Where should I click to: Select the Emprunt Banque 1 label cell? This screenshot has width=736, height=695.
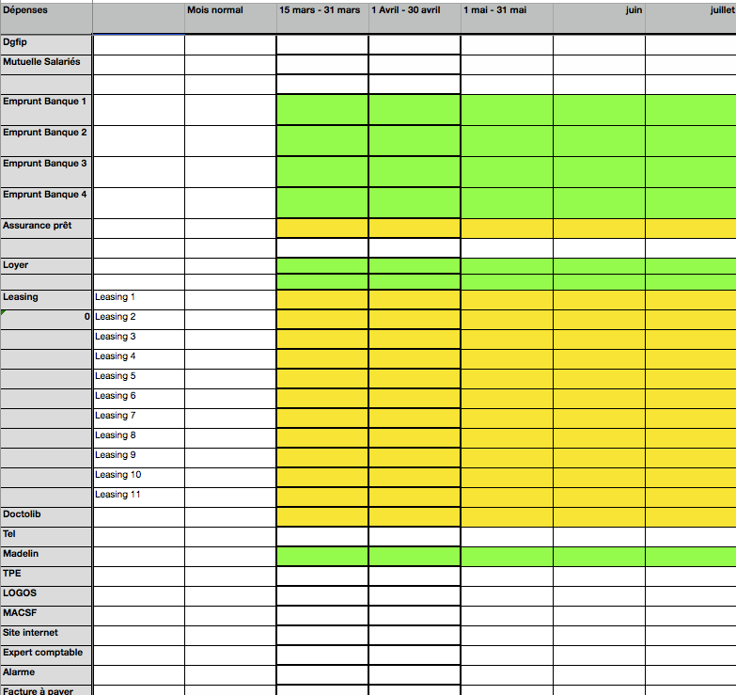pos(46,109)
